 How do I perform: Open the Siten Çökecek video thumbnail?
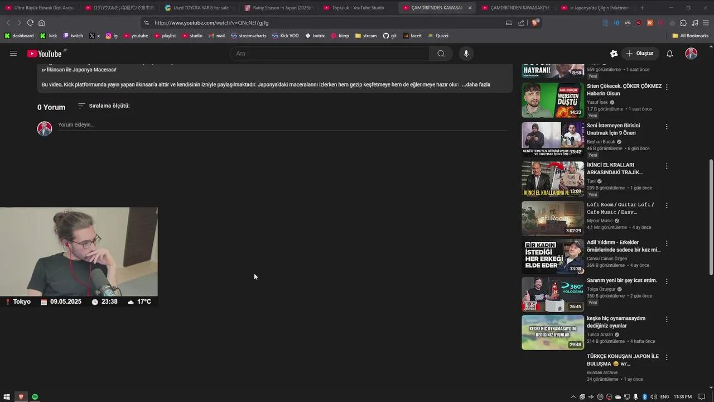click(553, 100)
